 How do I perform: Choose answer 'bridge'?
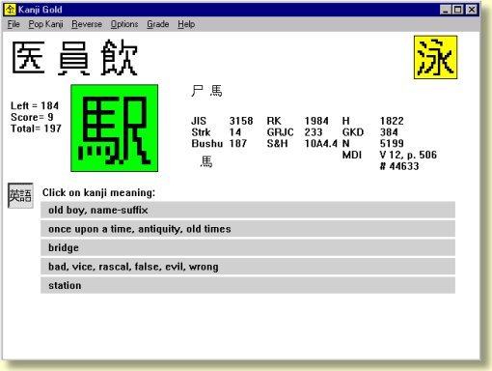point(248,247)
